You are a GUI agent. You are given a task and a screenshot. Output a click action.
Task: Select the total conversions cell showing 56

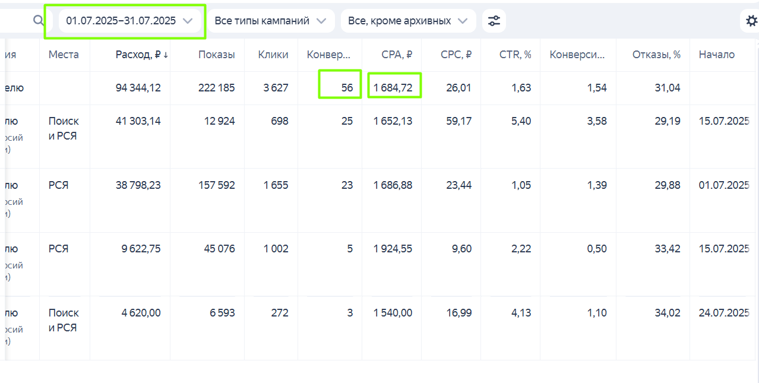347,88
